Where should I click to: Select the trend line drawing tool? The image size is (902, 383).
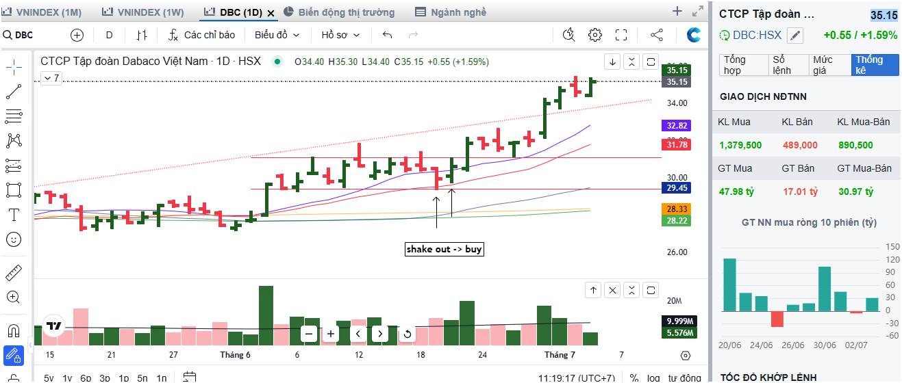pos(14,91)
